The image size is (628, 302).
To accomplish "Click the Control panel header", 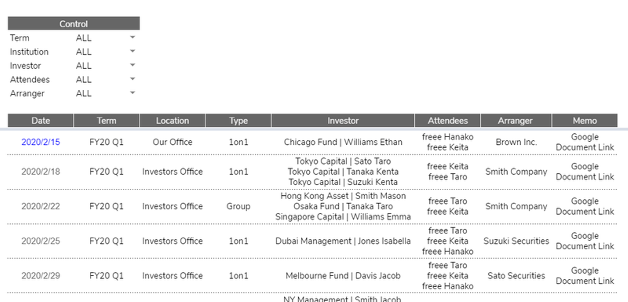I will (73, 24).
